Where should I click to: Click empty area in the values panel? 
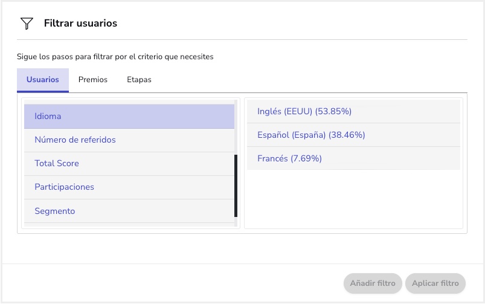click(353, 199)
